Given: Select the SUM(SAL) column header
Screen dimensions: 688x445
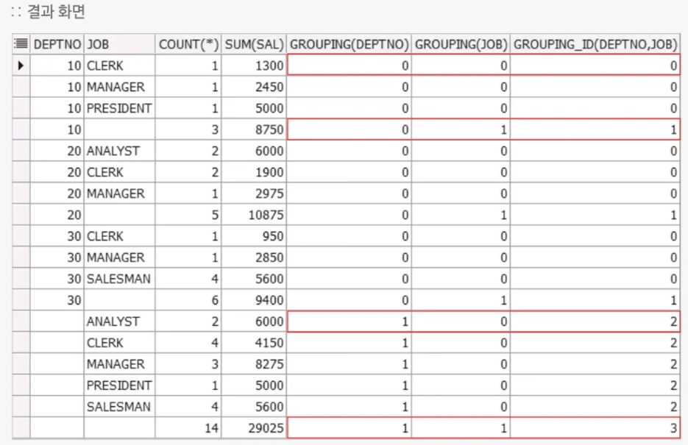Looking at the screenshot, I should point(254,44).
